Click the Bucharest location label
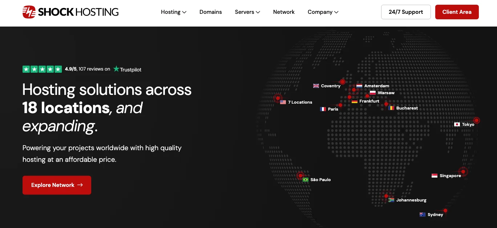 click(407, 108)
